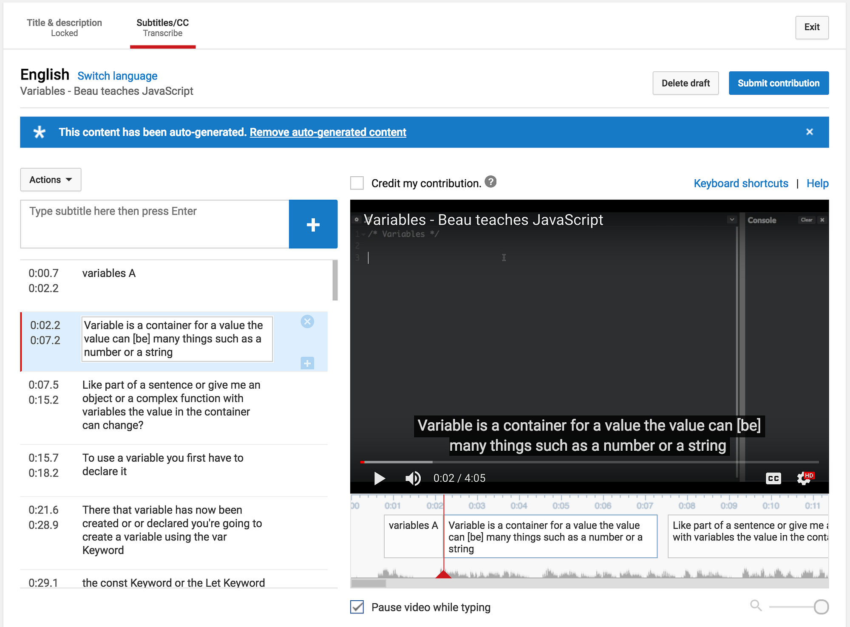Open the Actions dropdown
850x627 pixels.
[x=50, y=179]
